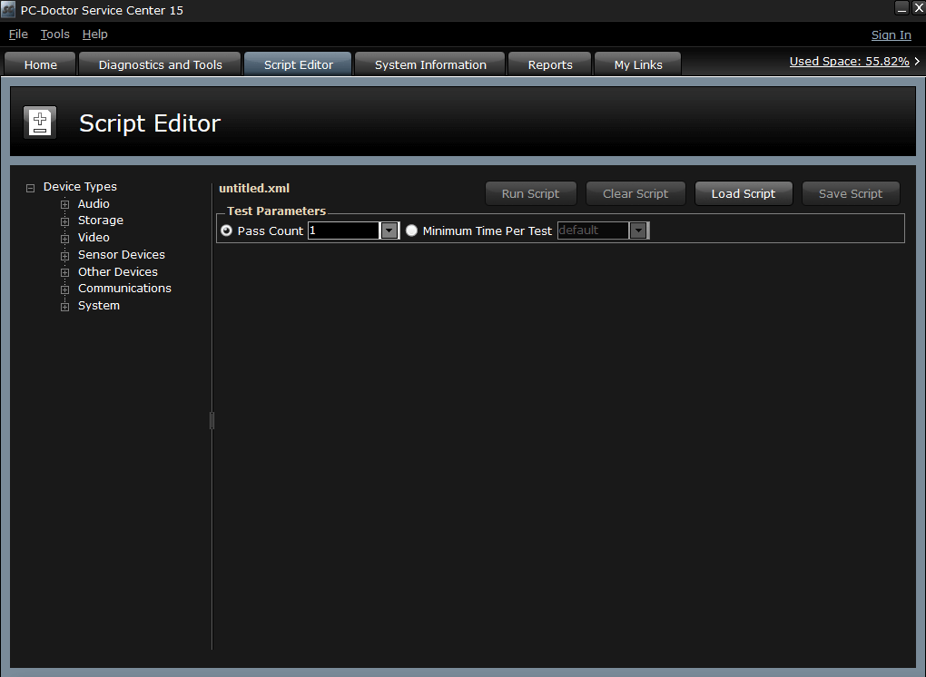Viewport: 926px width, 677px height.
Task: Expand the Storage node
Action: pos(65,221)
